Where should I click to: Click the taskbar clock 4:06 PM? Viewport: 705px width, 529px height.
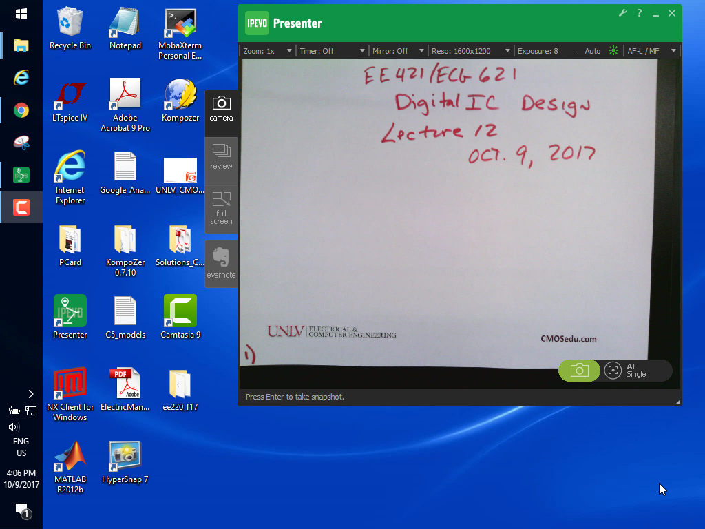tap(21, 479)
